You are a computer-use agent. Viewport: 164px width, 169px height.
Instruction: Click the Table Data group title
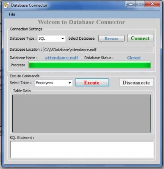click(x=22, y=91)
